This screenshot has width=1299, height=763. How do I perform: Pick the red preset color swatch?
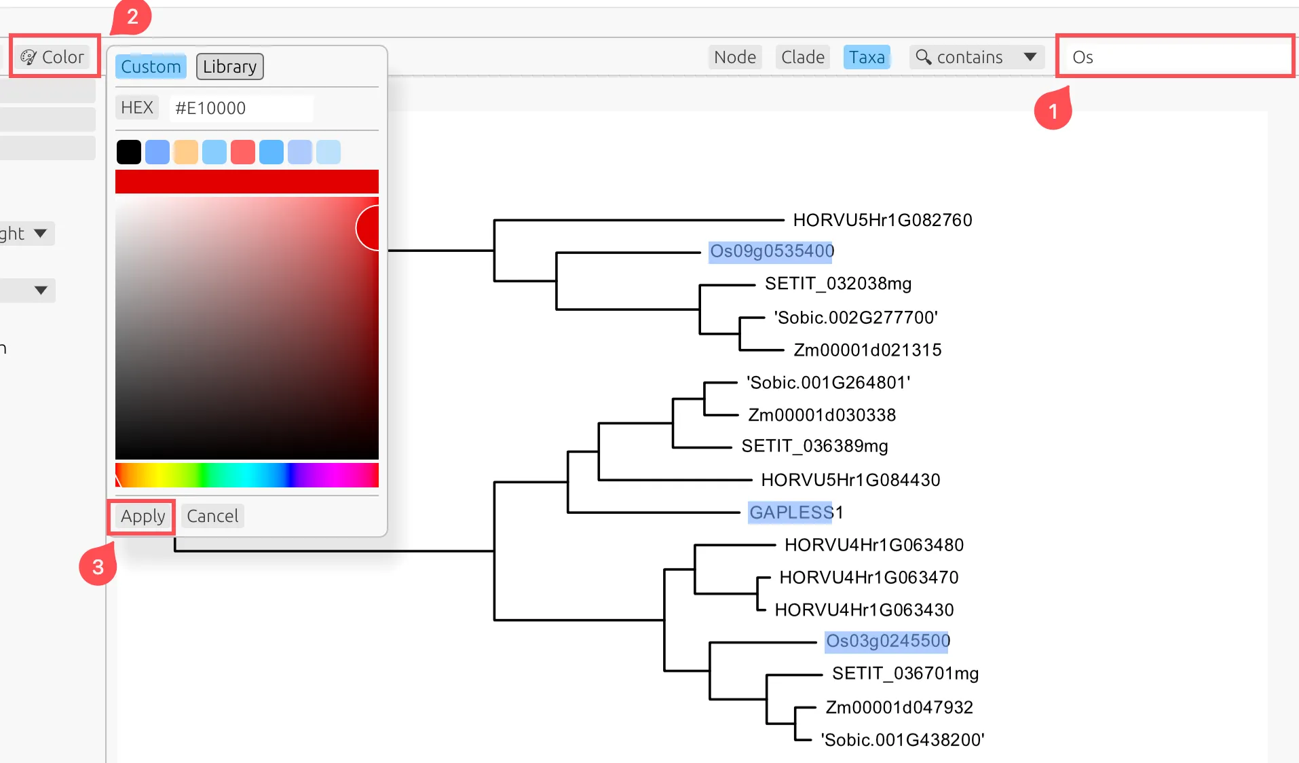click(243, 152)
